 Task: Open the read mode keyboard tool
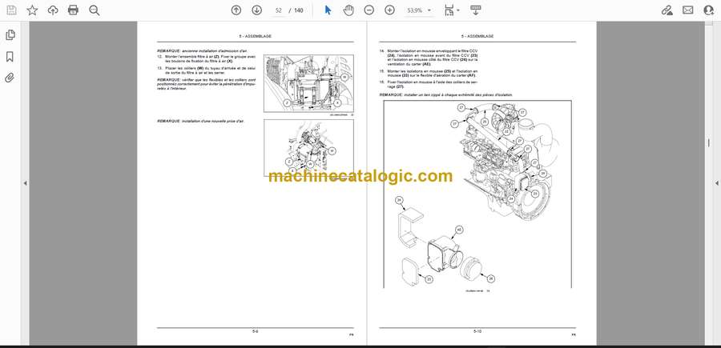[x=476, y=10]
